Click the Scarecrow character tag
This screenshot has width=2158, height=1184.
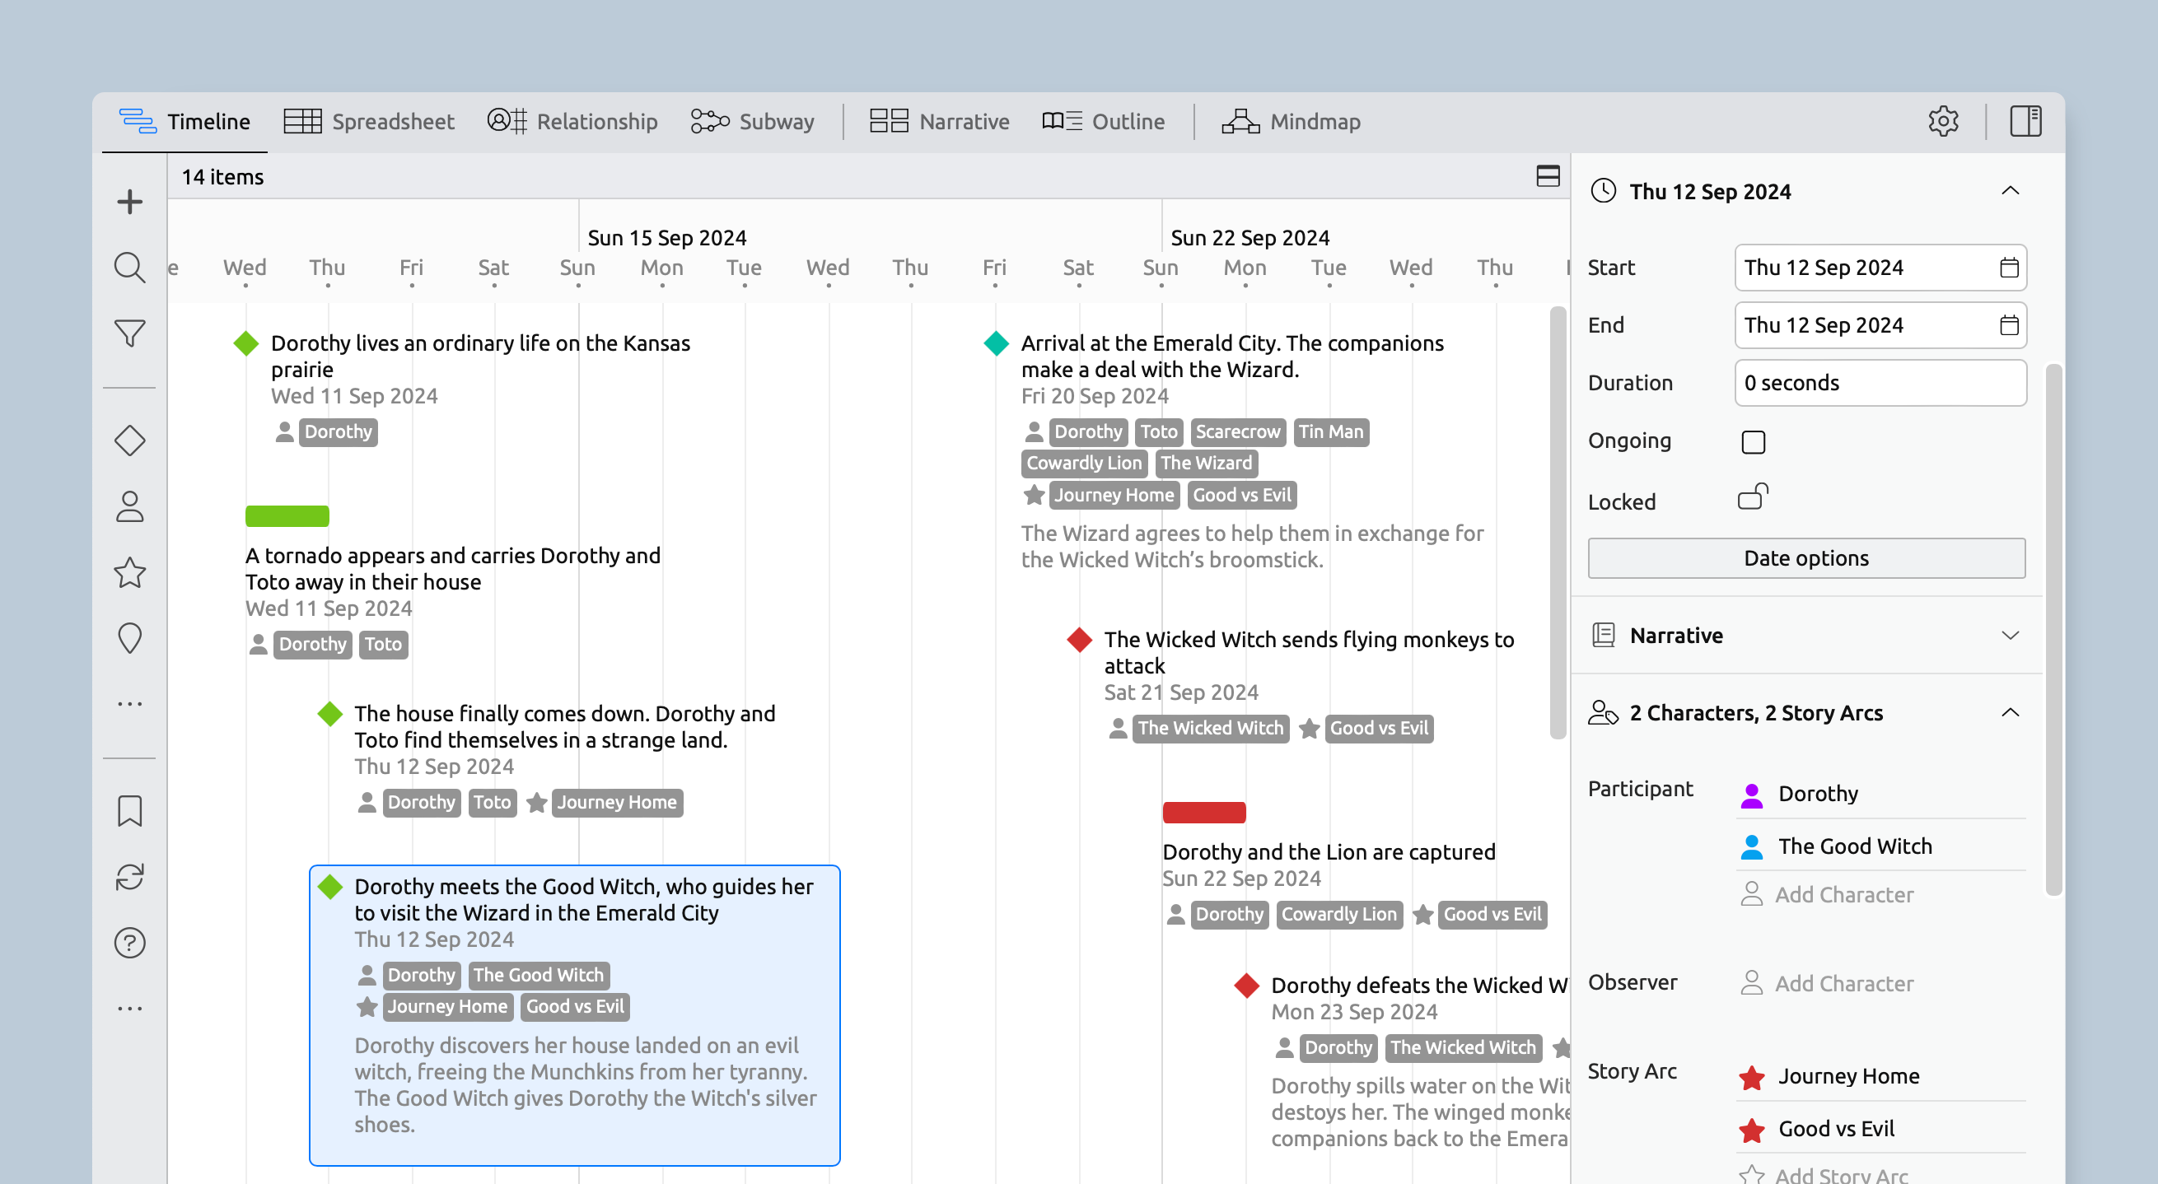pos(1237,432)
